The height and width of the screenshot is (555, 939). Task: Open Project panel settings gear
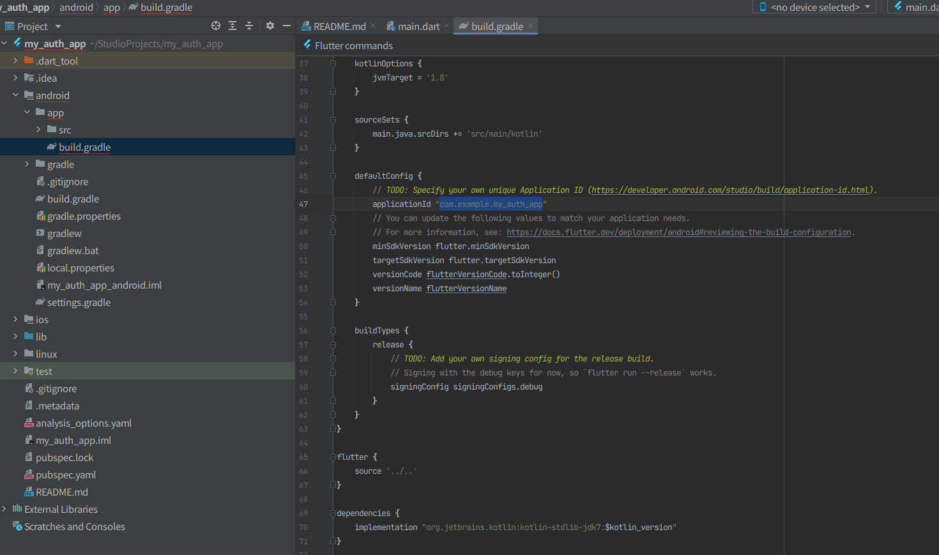pos(270,26)
